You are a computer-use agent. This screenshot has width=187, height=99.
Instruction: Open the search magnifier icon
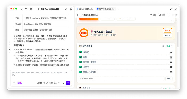click(26, 9)
